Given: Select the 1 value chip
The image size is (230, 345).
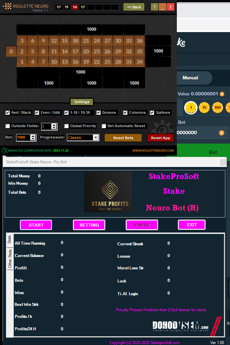Looking at the screenshot, I should click(x=191, y=108).
